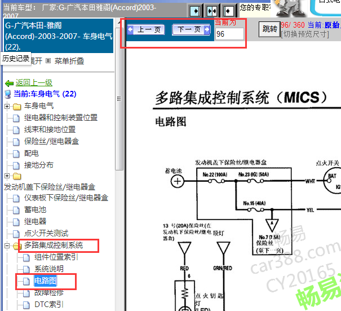Click page icon beside 仪表板下保险丝/继电器盒
Image resolution: width=341 pixels, height=311 pixels.
point(16,198)
